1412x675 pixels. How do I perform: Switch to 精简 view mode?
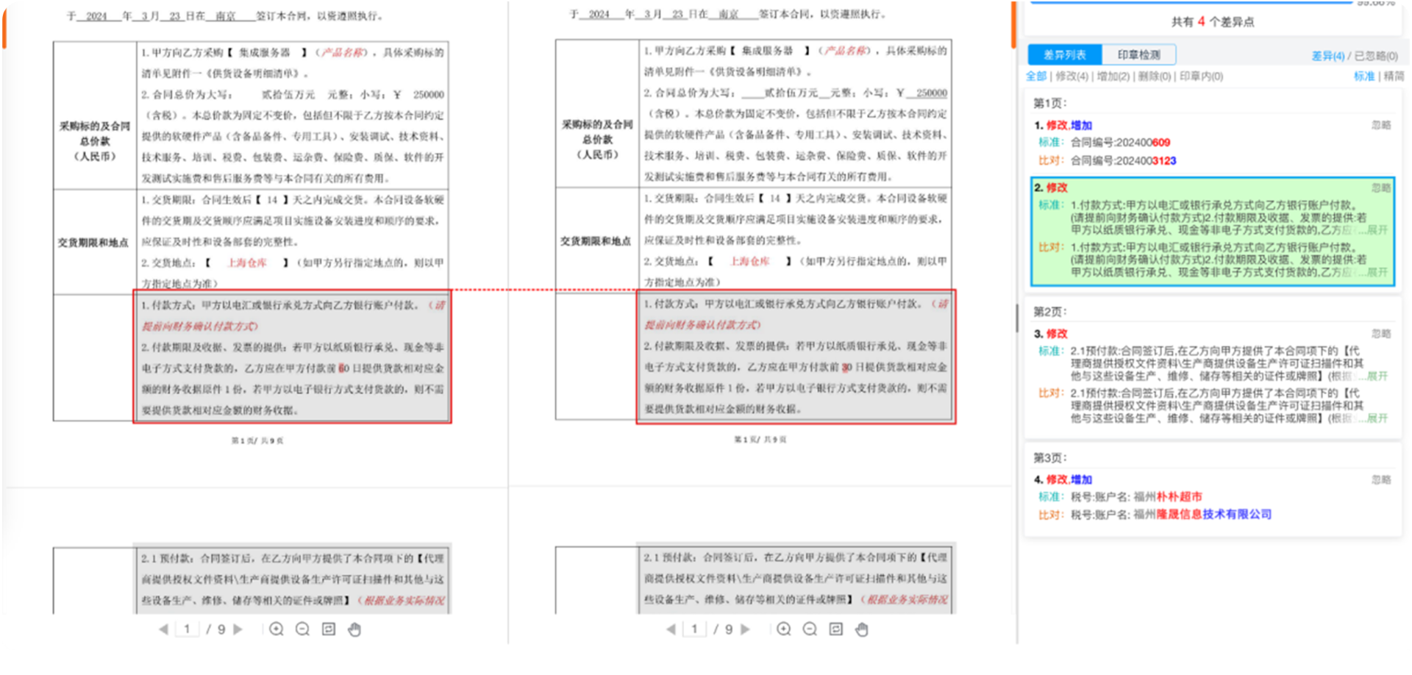click(x=1394, y=76)
